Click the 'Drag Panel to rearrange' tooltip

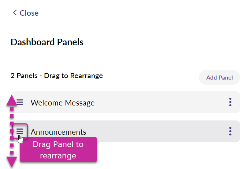coord(58,150)
